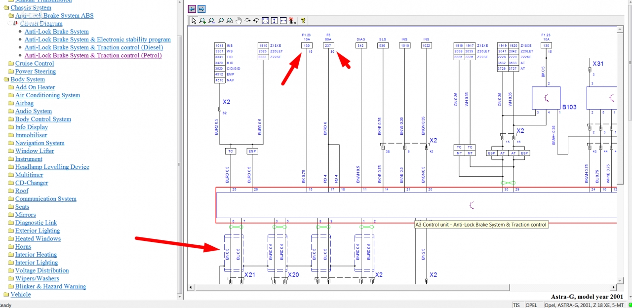Expand the Instrument folder icon
Screen dimensions: 632x308
click(x=11, y=159)
